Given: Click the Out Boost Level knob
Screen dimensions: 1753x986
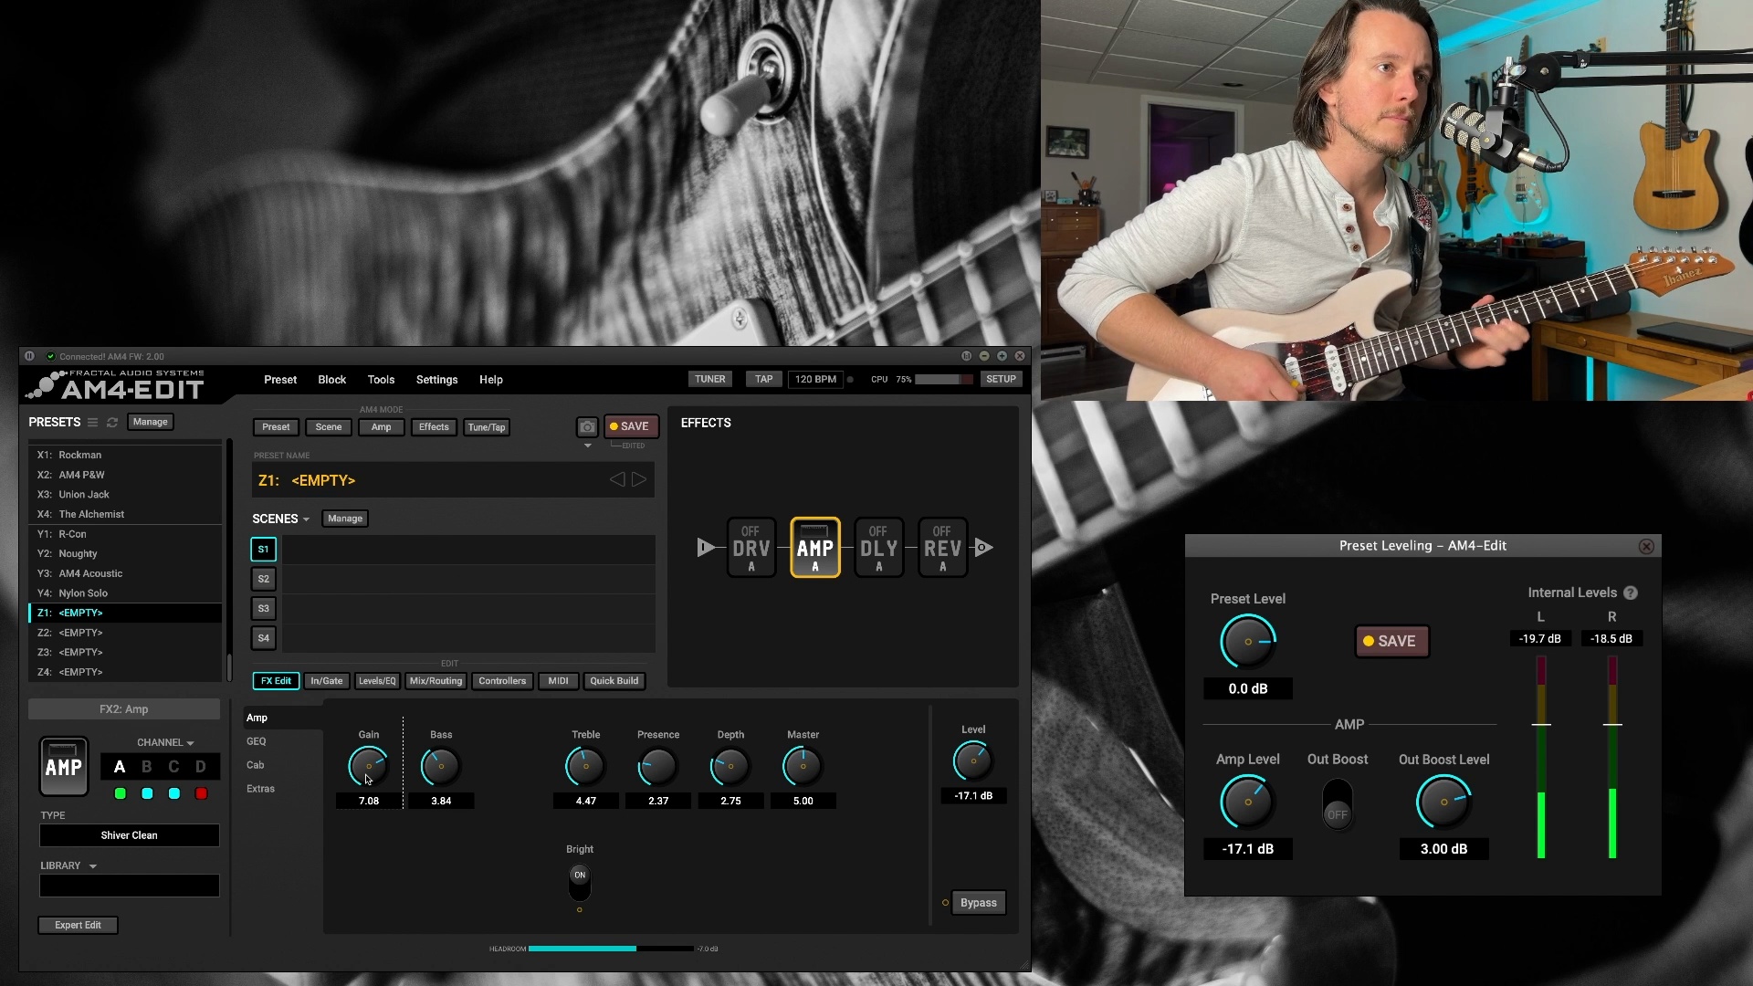Looking at the screenshot, I should 1443,802.
